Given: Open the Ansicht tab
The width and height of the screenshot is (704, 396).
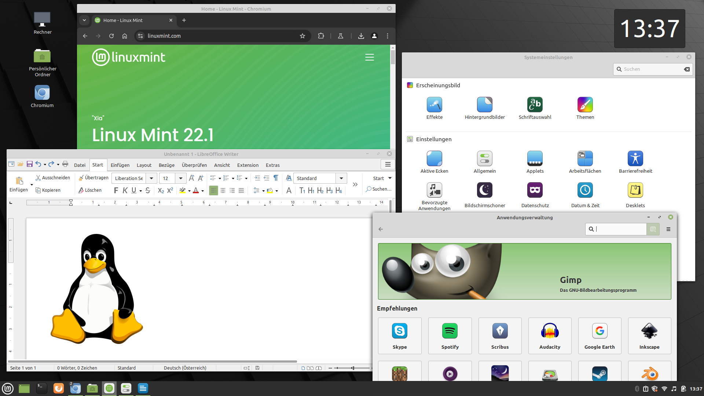Looking at the screenshot, I should [222, 165].
